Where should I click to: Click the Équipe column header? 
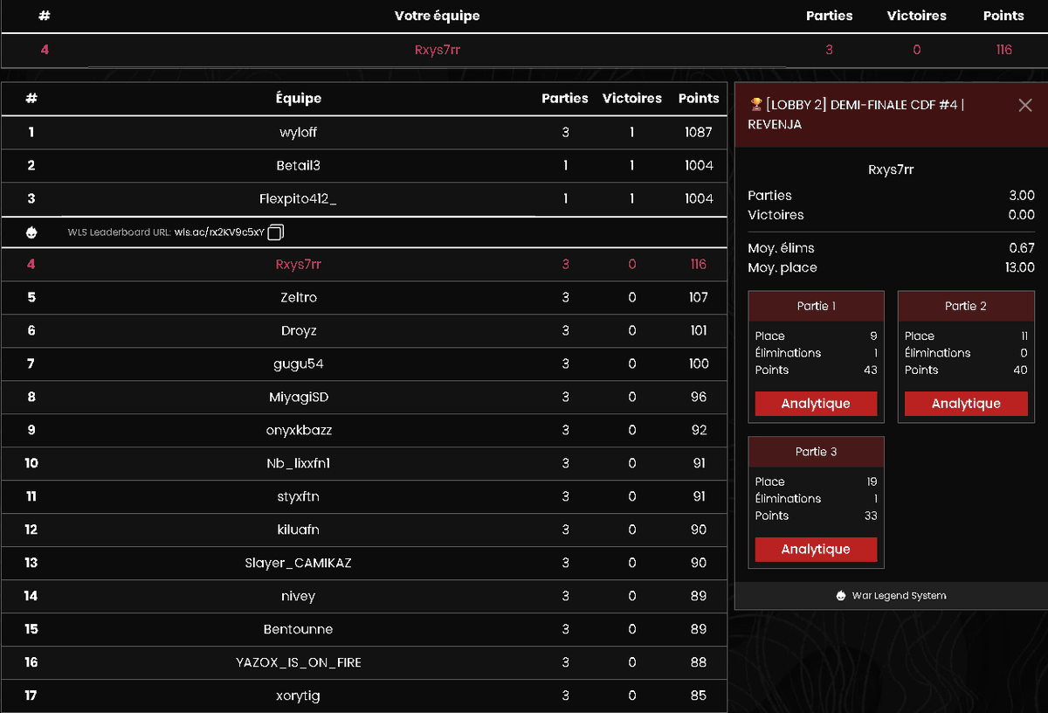299,99
